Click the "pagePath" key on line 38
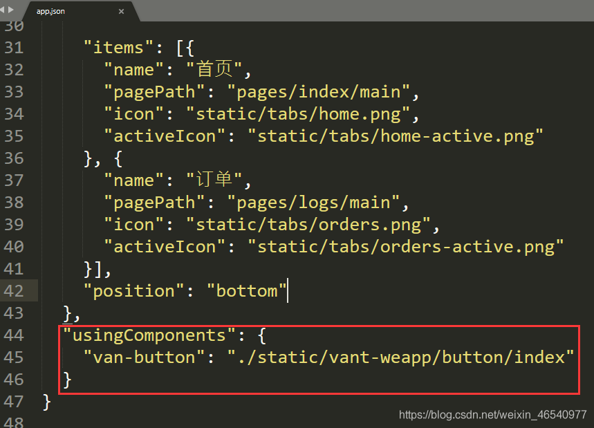The height and width of the screenshot is (428, 594). [154, 203]
